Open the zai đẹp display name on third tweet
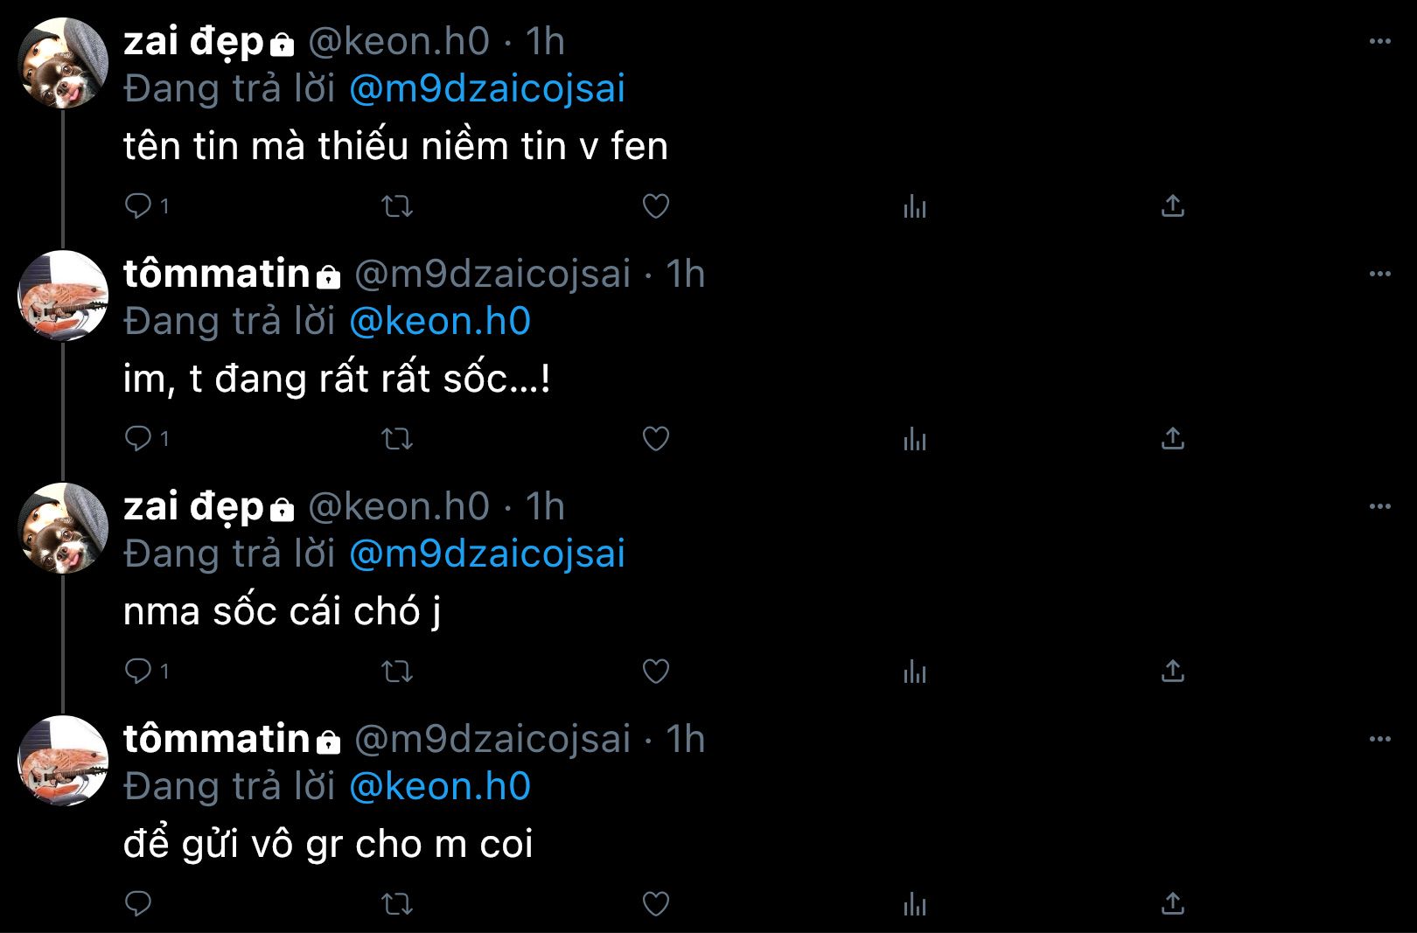Image resolution: width=1417 pixels, height=933 pixels. click(193, 507)
